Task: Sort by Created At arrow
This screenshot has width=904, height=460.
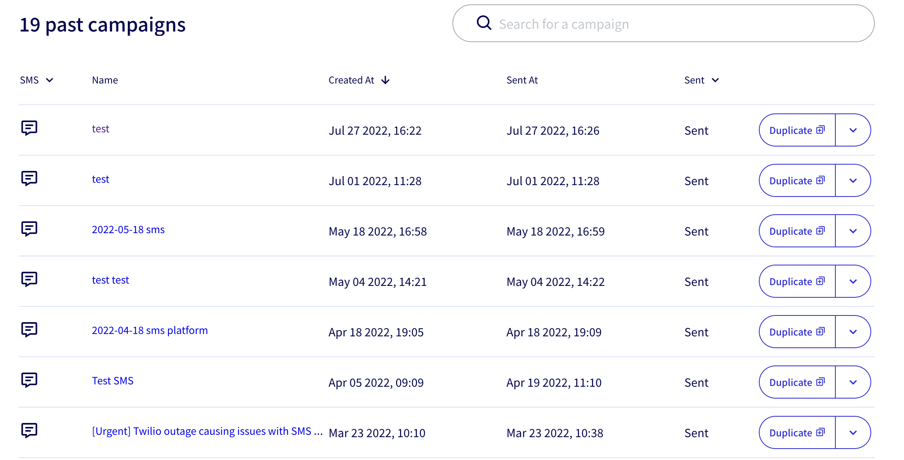Action: [385, 80]
